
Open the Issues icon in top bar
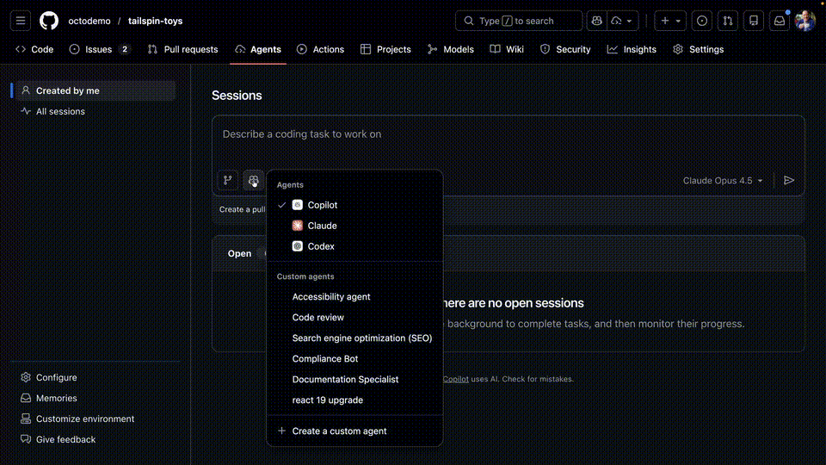click(x=702, y=21)
